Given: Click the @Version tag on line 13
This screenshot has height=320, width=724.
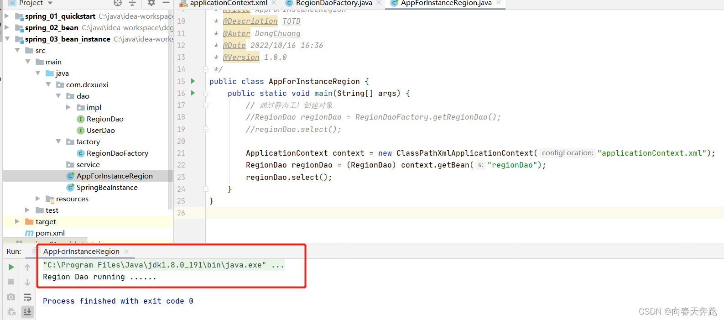Looking at the screenshot, I should tap(241, 58).
